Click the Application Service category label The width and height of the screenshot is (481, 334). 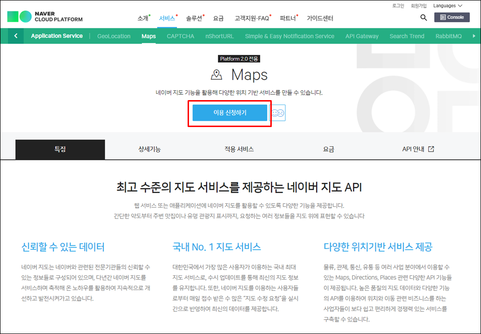[x=57, y=36]
